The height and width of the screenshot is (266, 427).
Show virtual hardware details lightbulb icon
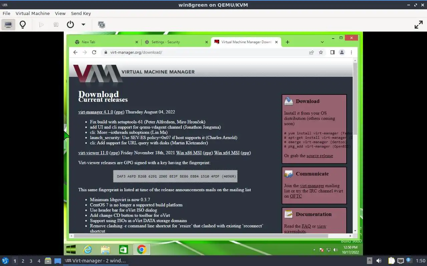click(x=23, y=25)
